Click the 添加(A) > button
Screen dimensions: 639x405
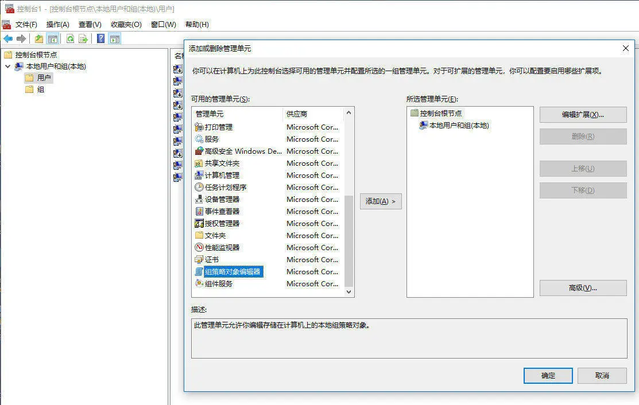tap(381, 201)
